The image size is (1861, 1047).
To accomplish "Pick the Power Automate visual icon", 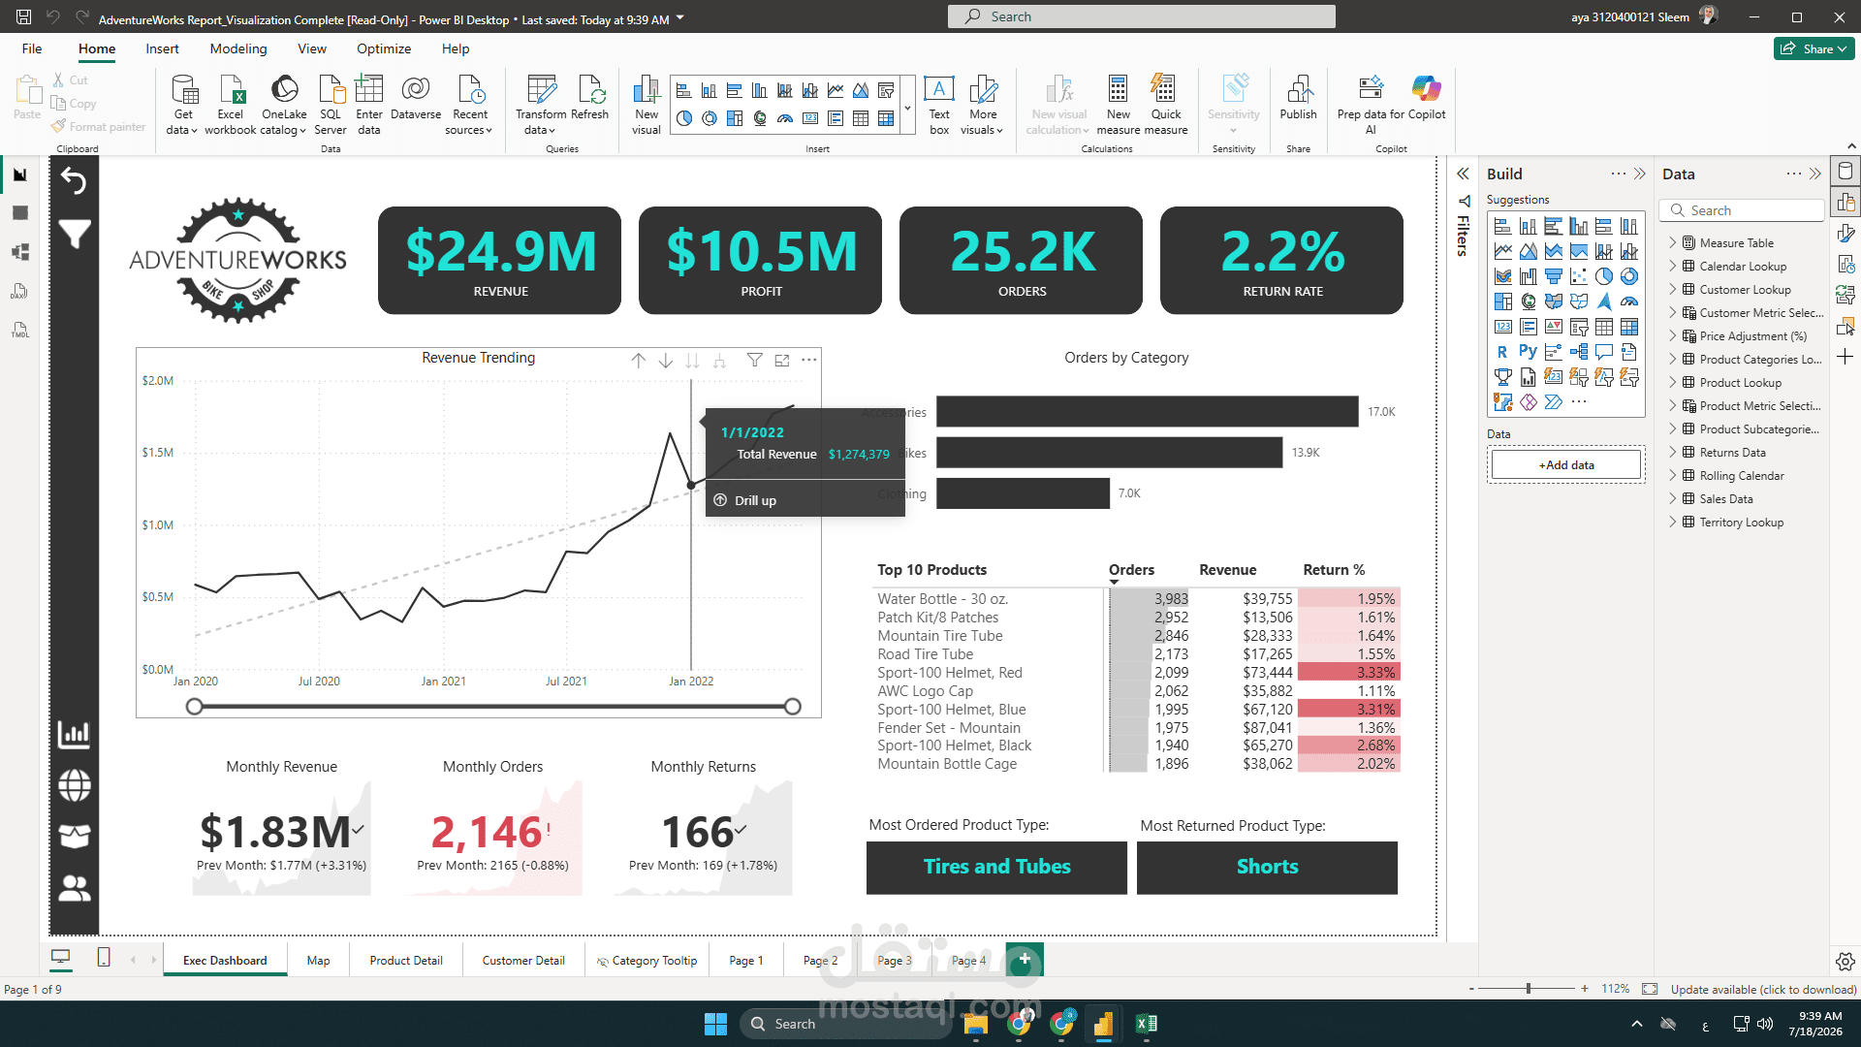I will point(1554,401).
